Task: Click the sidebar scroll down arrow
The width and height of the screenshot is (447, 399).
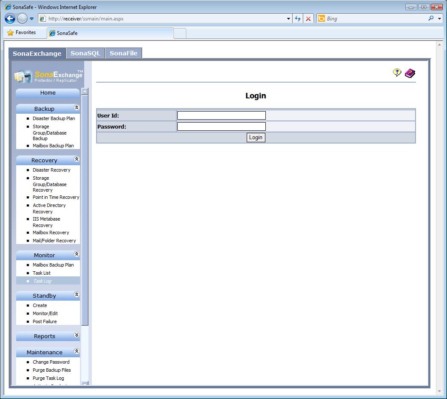Action: tap(85, 383)
